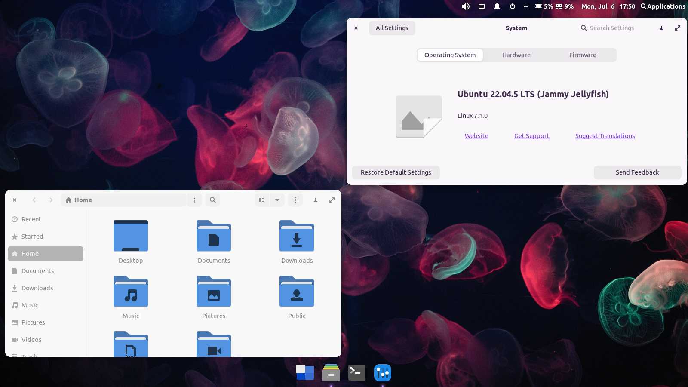Screen dimensions: 688x387
Task: Select Starred in the Files sidebar
Action: (46, 236)
